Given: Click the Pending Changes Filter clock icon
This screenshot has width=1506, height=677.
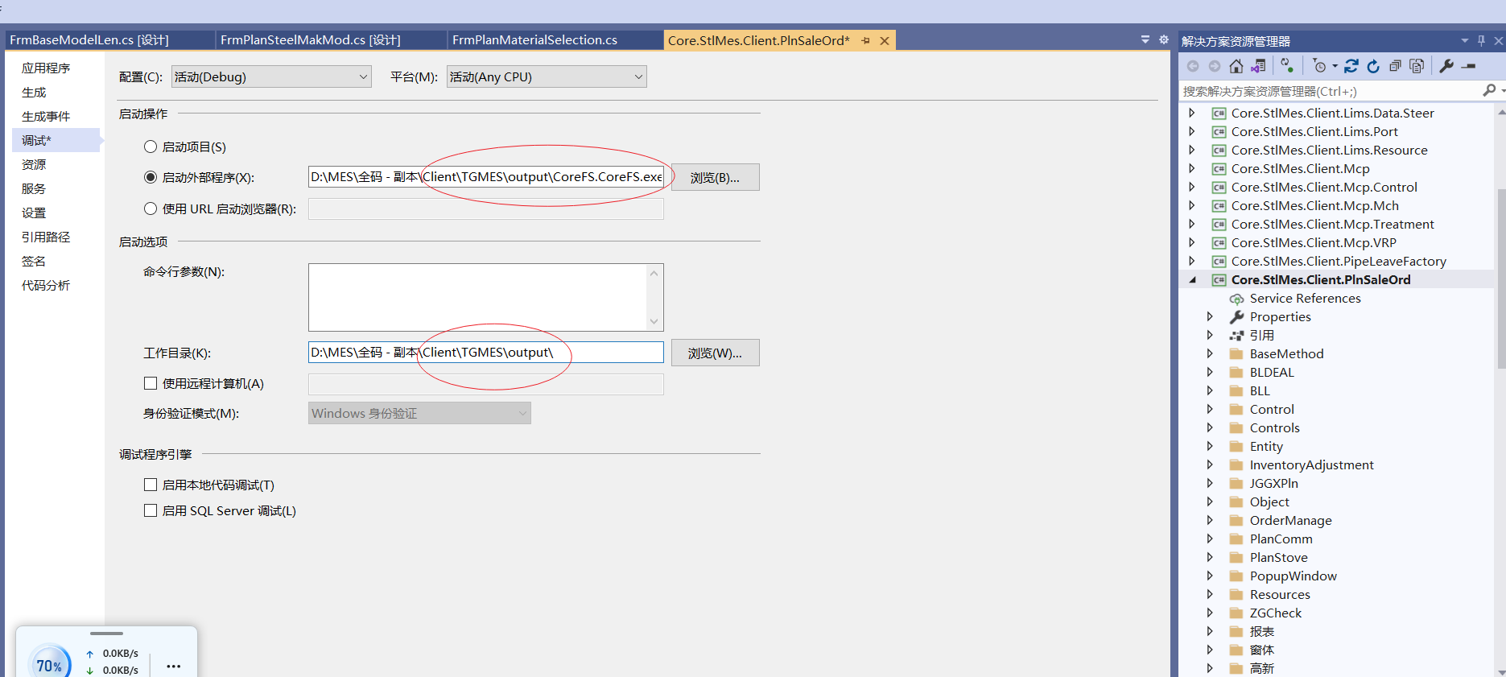Looking at the screenshot, I should (1319, 66).
